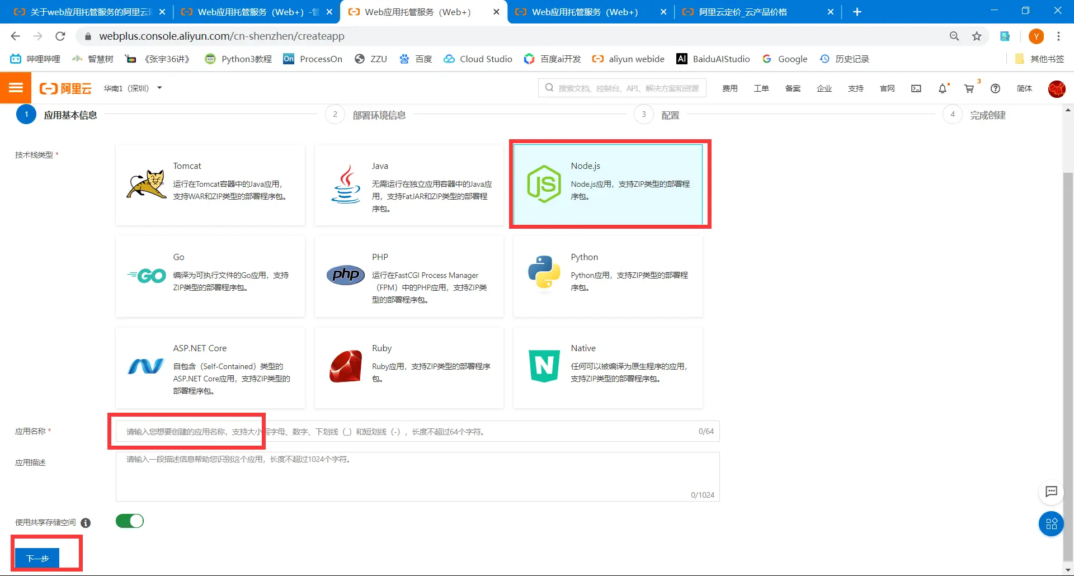The image size is (1074, 576).
Task: Open the 工单 top menu
Action: click(761, 88)
